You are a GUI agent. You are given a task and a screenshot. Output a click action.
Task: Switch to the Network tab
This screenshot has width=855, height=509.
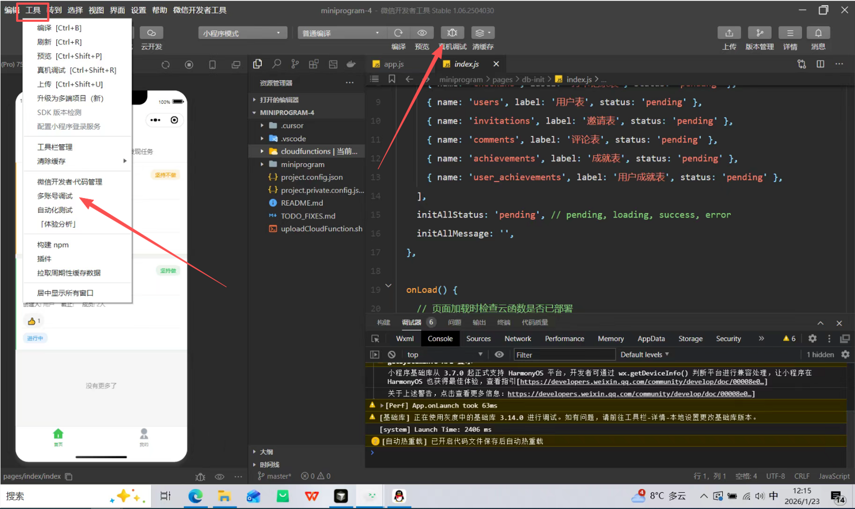point(518,339)
